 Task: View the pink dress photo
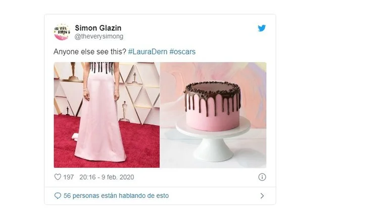(x=107, y=115)
